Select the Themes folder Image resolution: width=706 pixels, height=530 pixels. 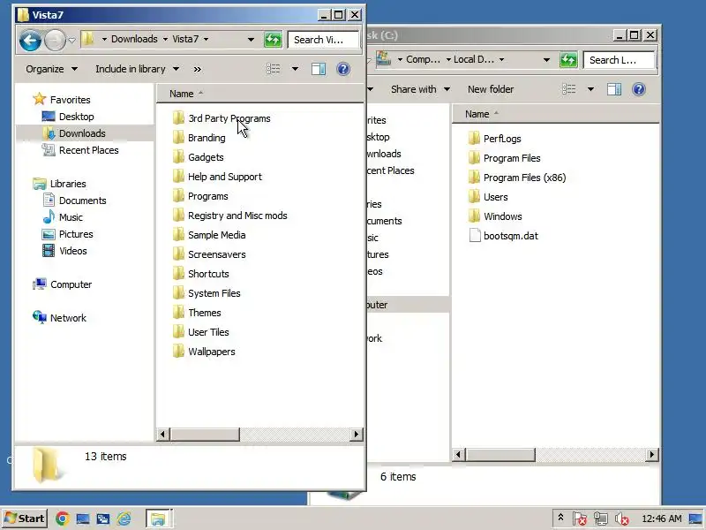(x=197, y=313)
